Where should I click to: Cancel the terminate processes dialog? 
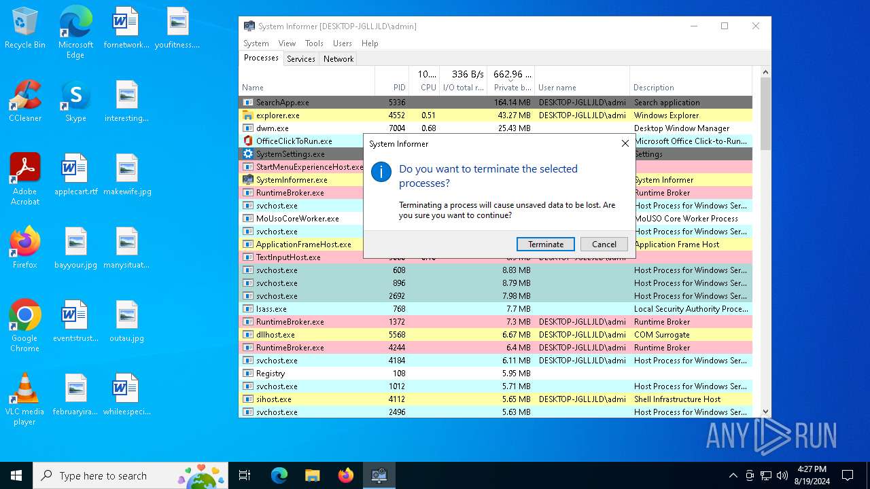tap(604, 244)
